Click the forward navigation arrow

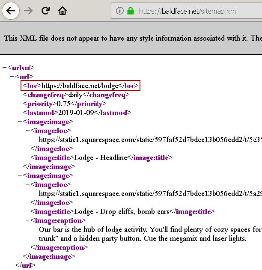28,11
